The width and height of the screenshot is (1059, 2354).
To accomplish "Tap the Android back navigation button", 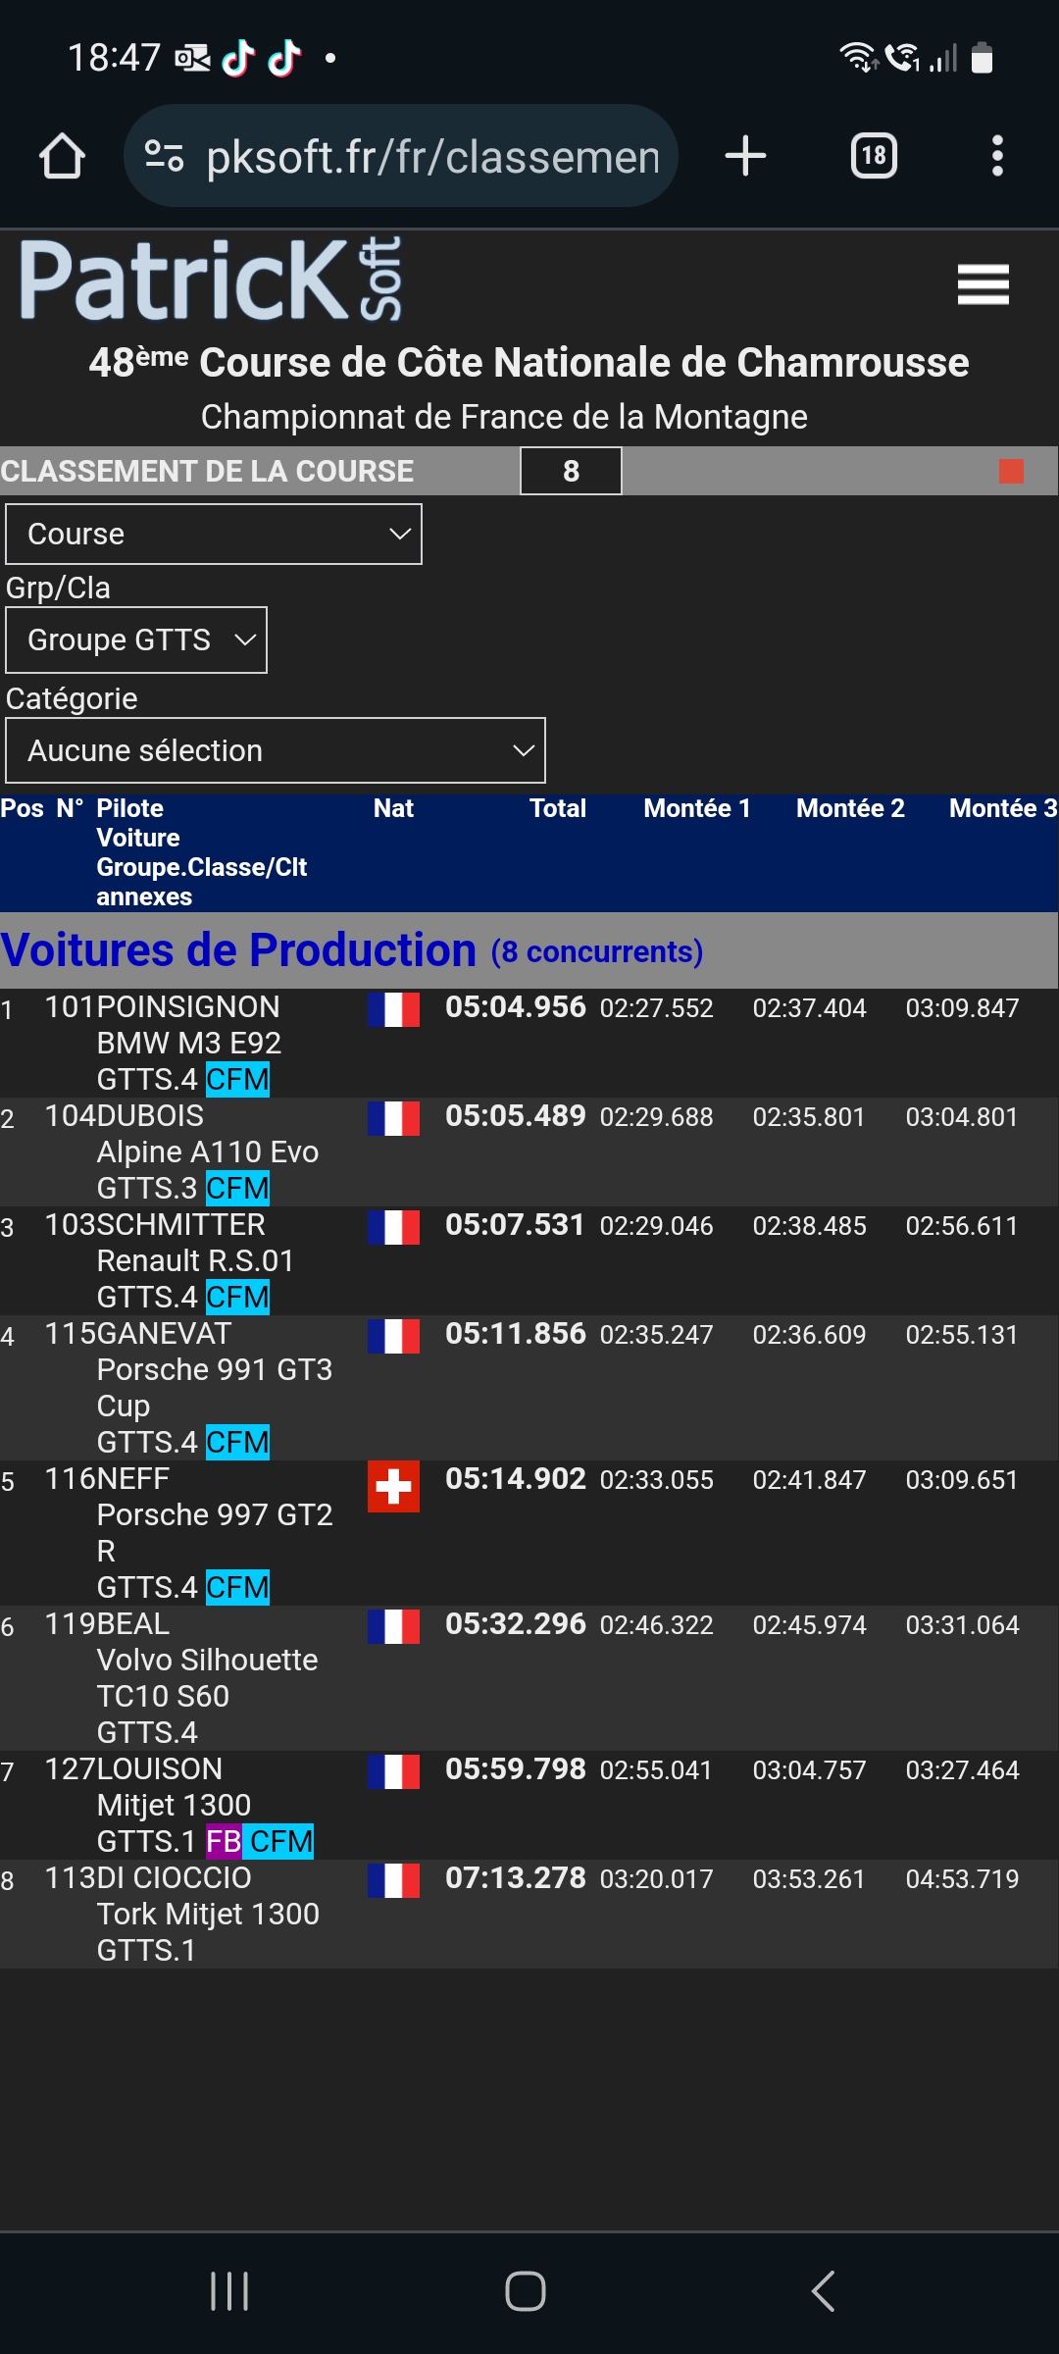I will 824,2291.
